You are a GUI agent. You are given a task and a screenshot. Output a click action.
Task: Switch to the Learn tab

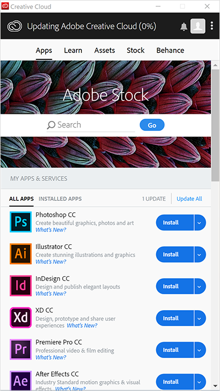[73, 51]
